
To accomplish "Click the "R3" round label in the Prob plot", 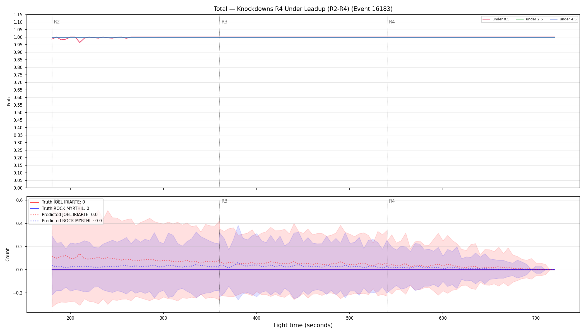I will point(224,22).
